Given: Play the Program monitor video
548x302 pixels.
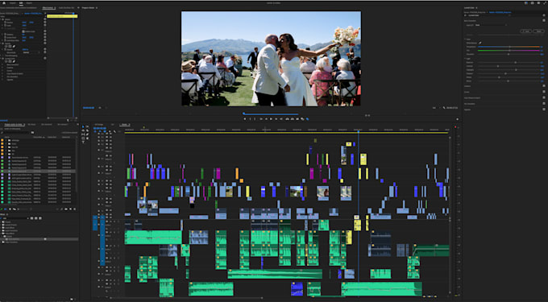Looking at the screenshot, I should pos(271,119).
